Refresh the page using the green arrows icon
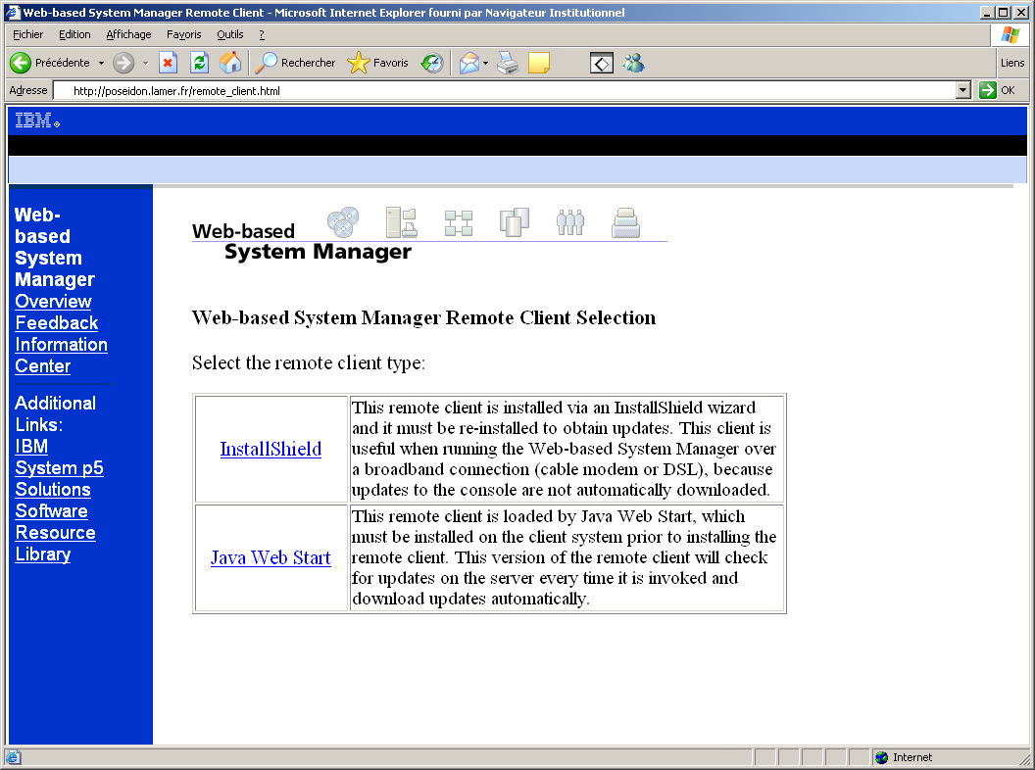This screenshot has width=1035, height=770. [x=199, y=63]
